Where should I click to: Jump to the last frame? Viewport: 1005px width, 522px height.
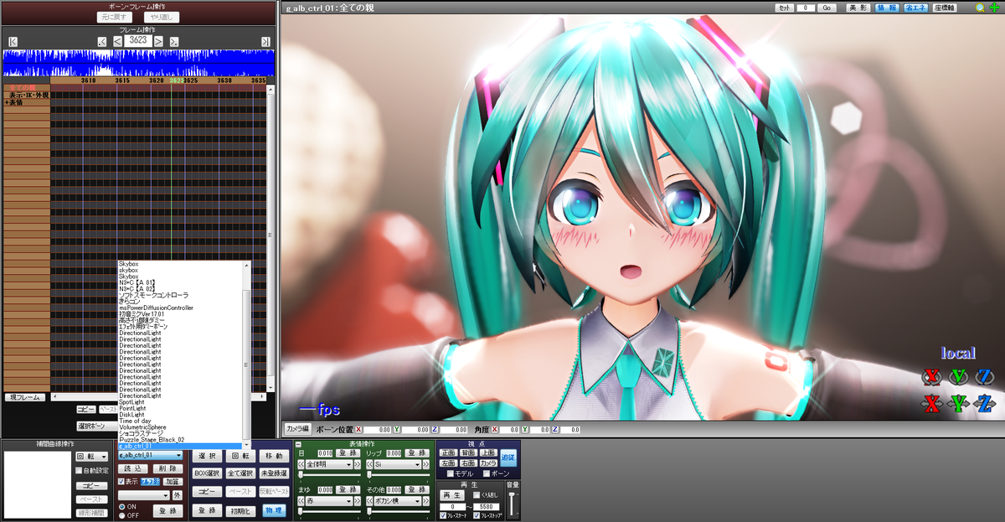click(265, 41)
